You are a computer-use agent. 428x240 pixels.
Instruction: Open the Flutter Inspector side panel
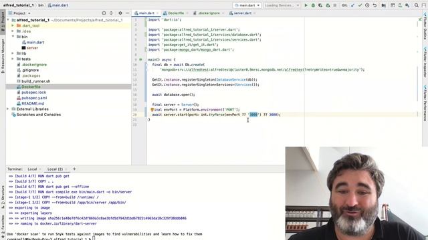pos(425,62)
